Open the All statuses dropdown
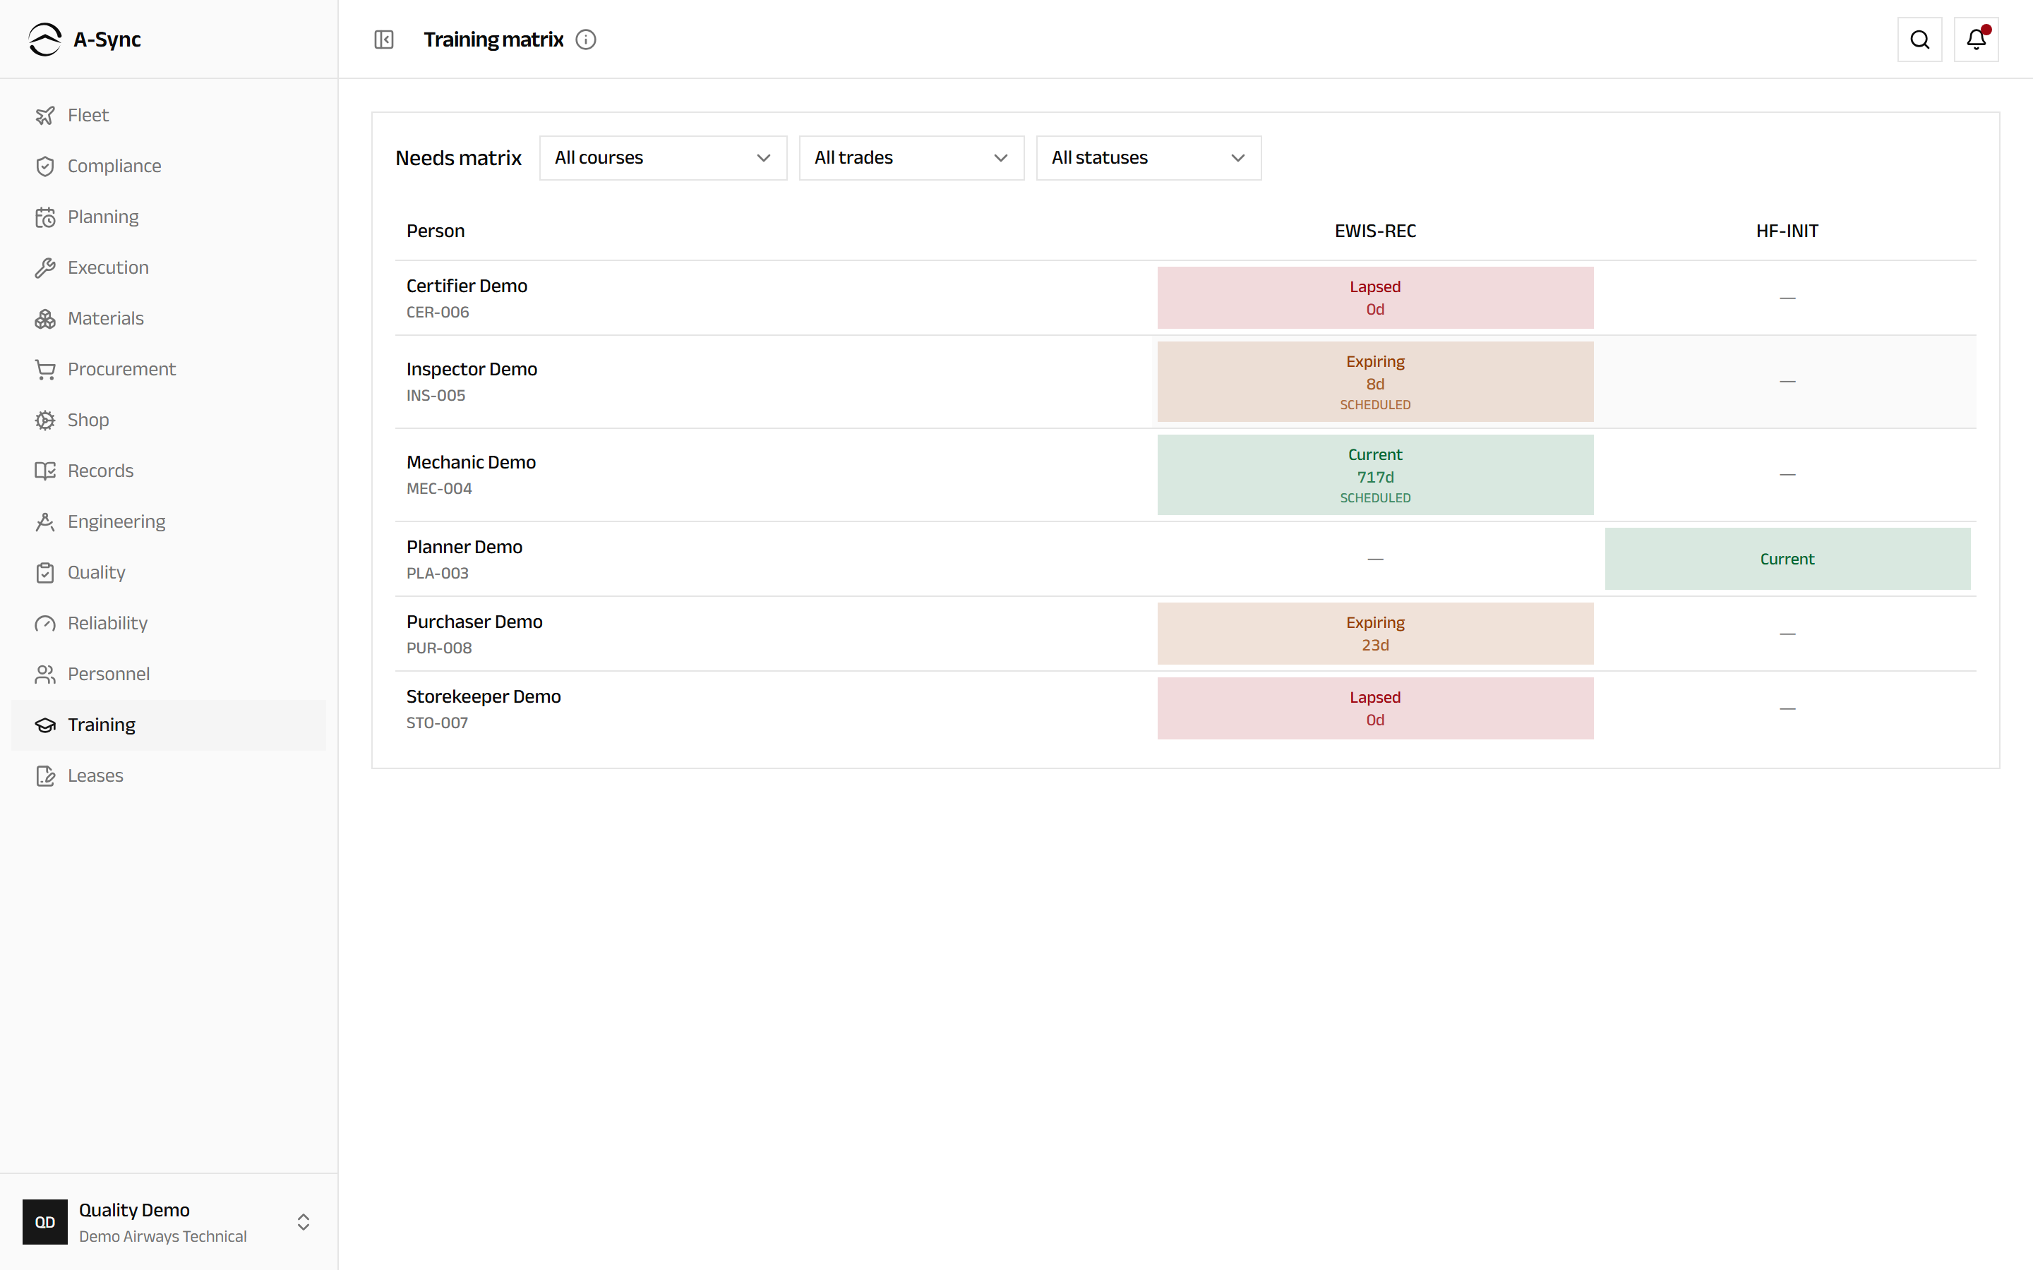2033x1270 pixels. pyautogui.click(x=1149, y=158)
